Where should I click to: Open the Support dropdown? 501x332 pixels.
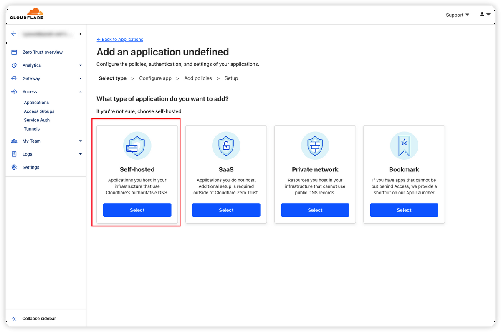point(458,15)
